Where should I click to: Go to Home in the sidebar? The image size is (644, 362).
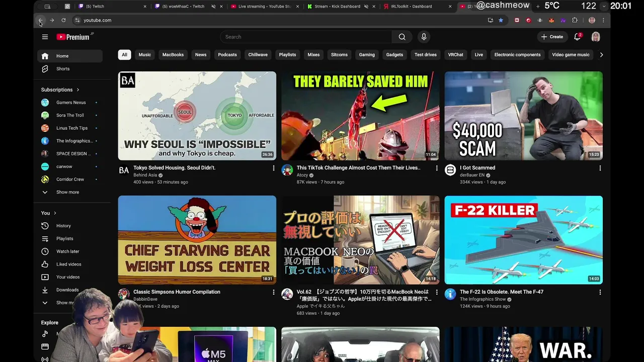pos(70,56)
